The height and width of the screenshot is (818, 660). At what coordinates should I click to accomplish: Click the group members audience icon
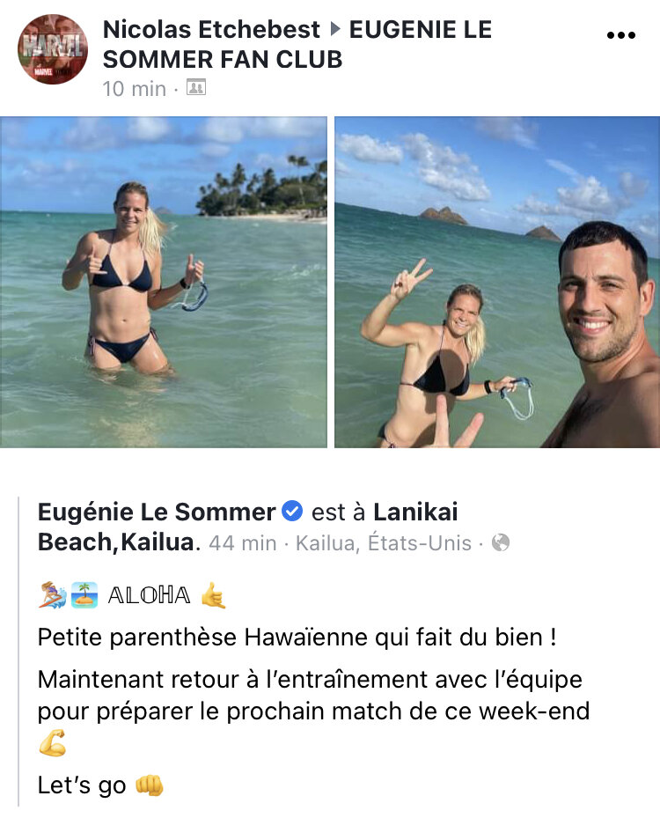tap(196, 88)
